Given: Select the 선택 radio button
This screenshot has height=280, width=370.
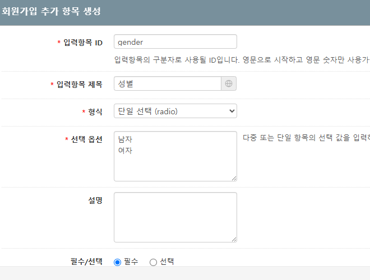Looking at the screenshot, I should tap(153, 262).
